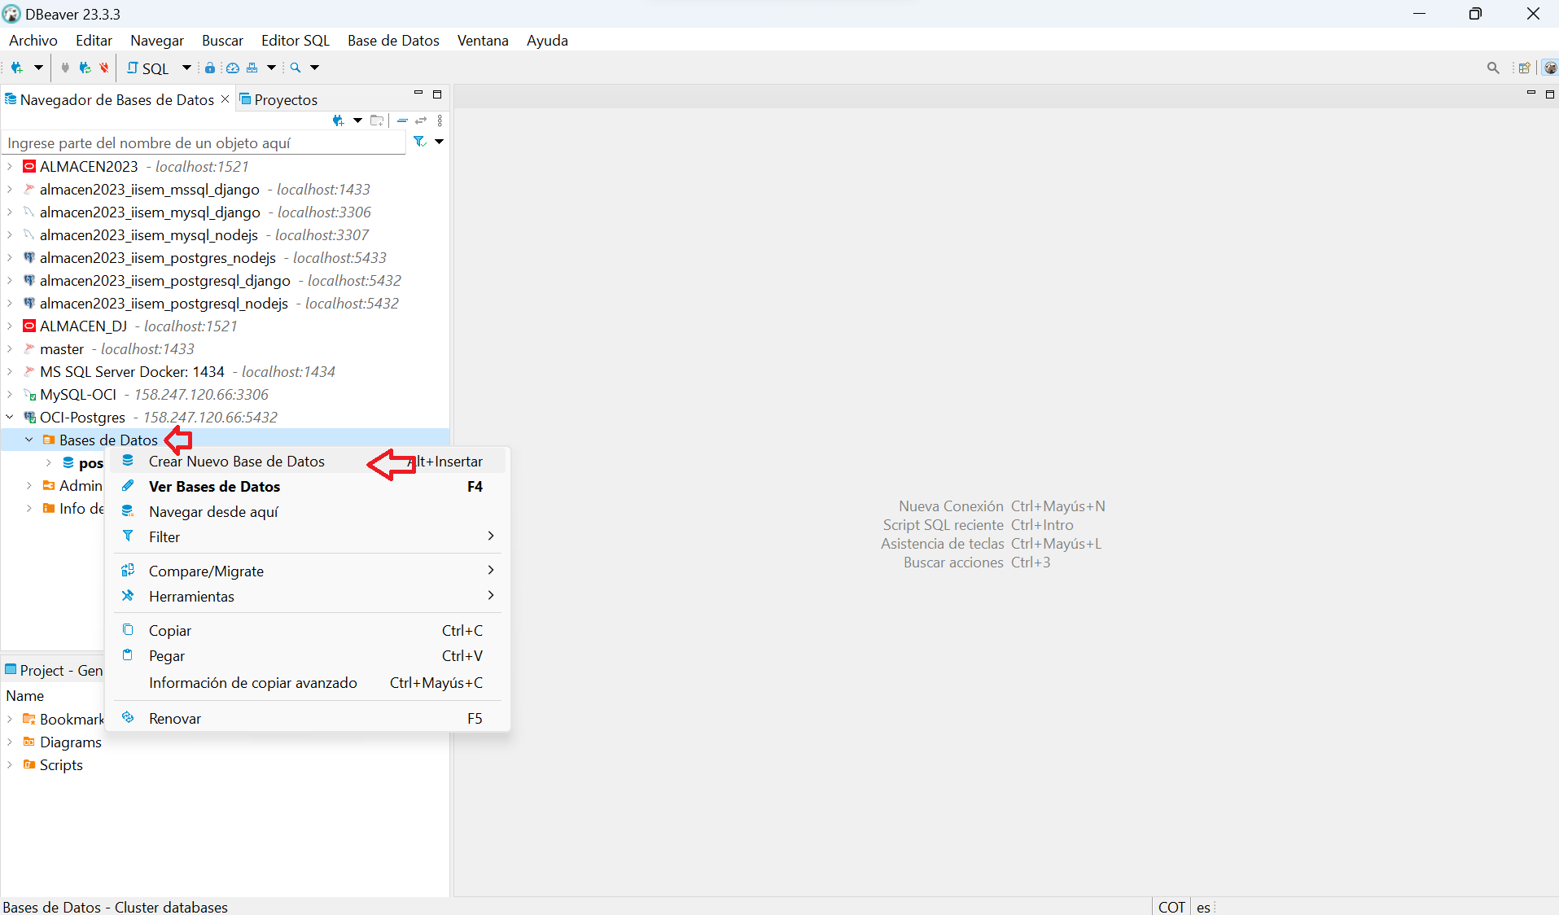Select almacen2023_iisem_mysql_django connection

coord(150,212)
